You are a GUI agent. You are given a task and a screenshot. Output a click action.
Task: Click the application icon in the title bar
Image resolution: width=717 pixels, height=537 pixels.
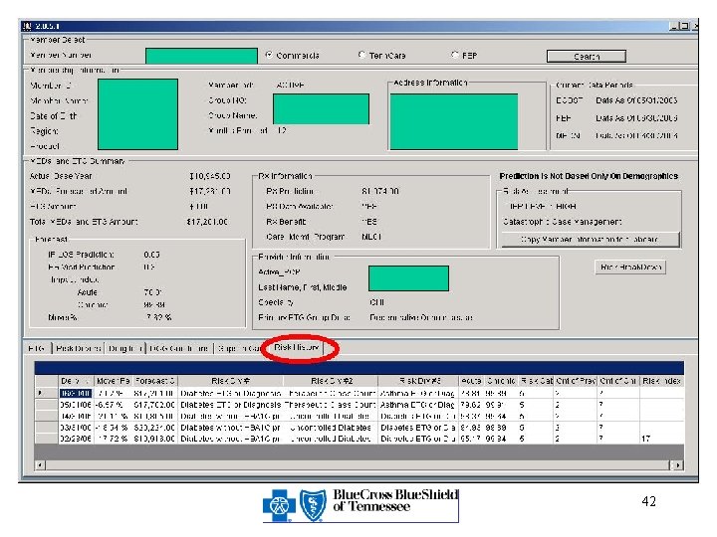(27, 26)
